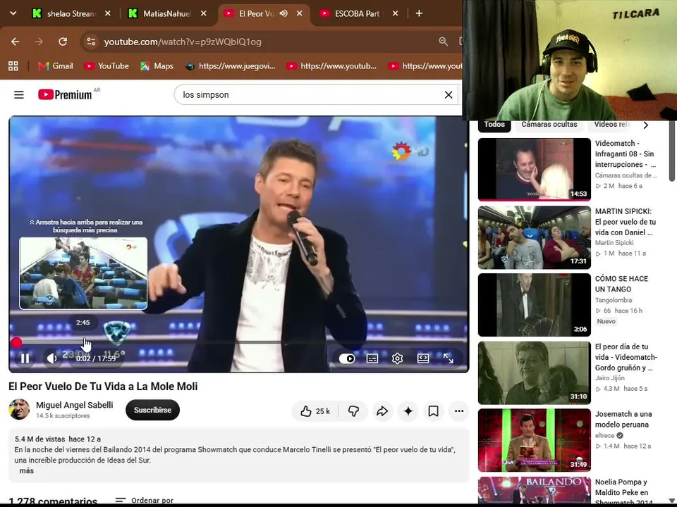The height and width of the screenshot is (507, 677).
Task: Toggle subtitles button in player
Action: point(372,358)
